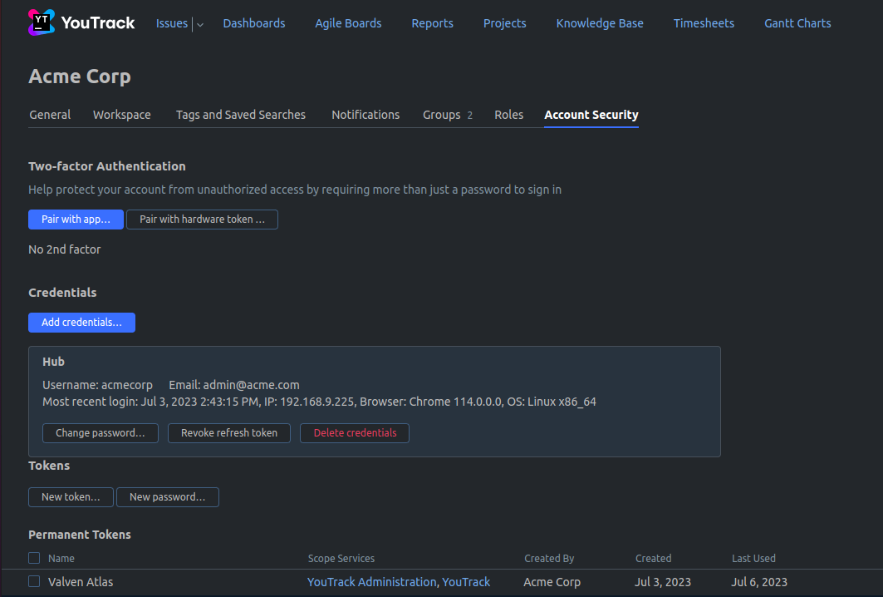883x597 pixels.
Task: Click the Hub credentials heading
Action: coord(53,362)
